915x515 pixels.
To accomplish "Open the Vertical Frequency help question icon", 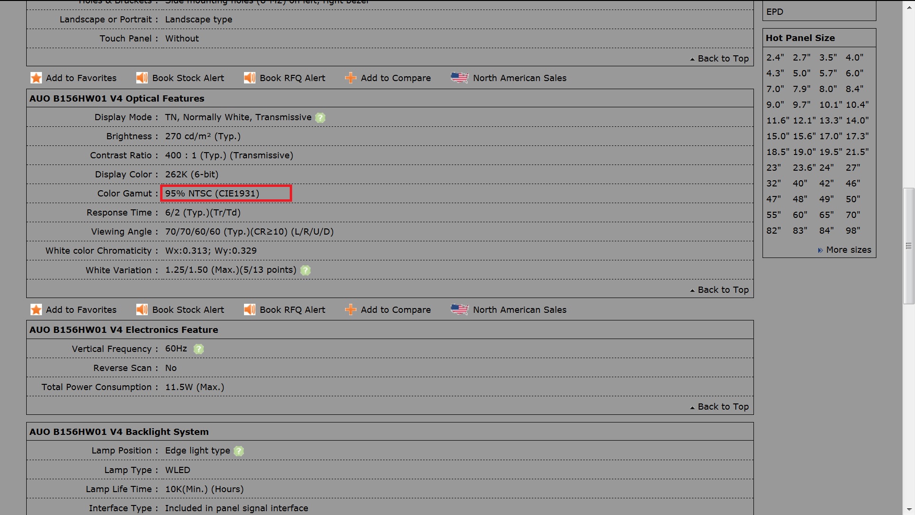I will tap(199, 349).
